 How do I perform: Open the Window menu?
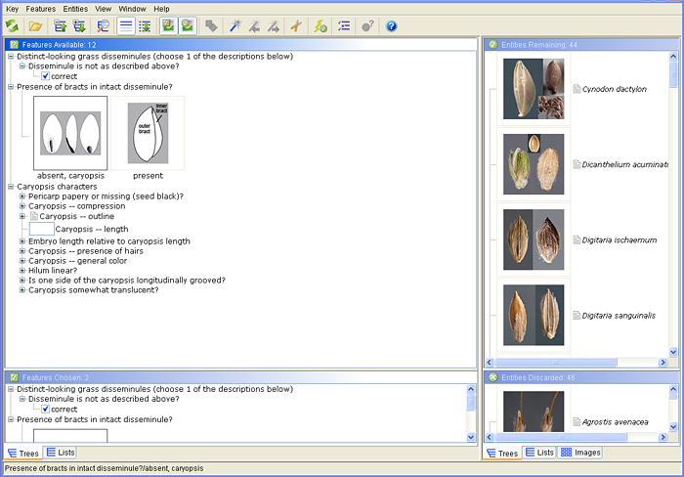point(132,9)
